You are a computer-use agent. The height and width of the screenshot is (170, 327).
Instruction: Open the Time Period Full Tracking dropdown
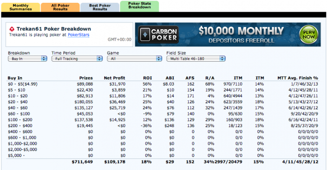coord(77,59)
